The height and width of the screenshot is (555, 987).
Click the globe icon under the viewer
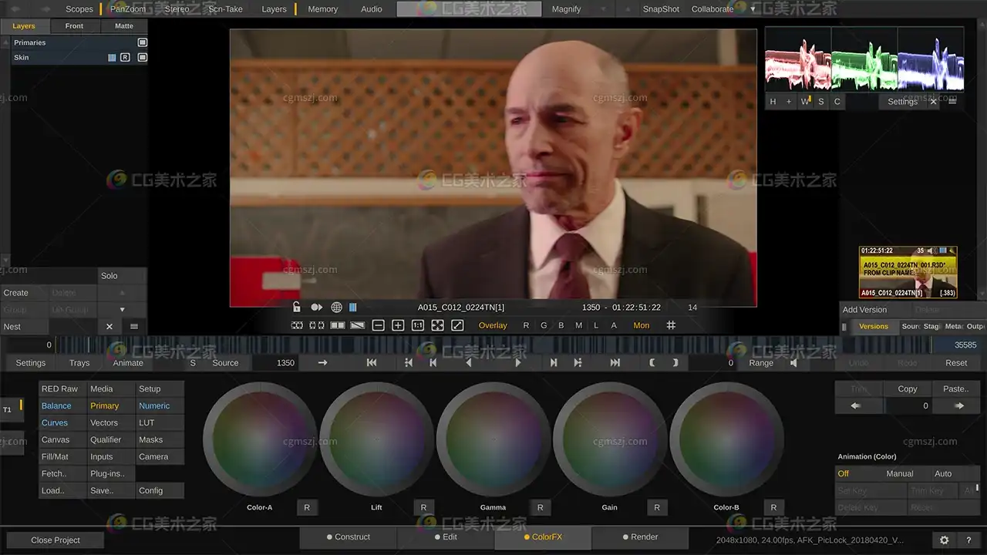pos(336,307)
